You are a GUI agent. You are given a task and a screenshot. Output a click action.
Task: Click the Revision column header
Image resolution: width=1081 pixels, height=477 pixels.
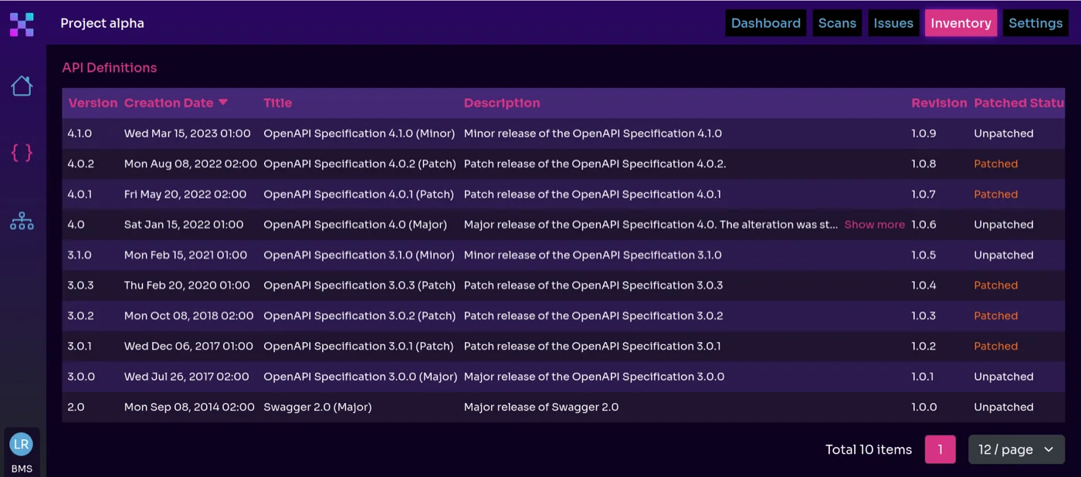point(939,103)
